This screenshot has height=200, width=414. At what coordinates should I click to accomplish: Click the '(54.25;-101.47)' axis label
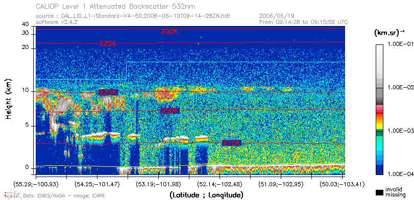coord(97,184)
